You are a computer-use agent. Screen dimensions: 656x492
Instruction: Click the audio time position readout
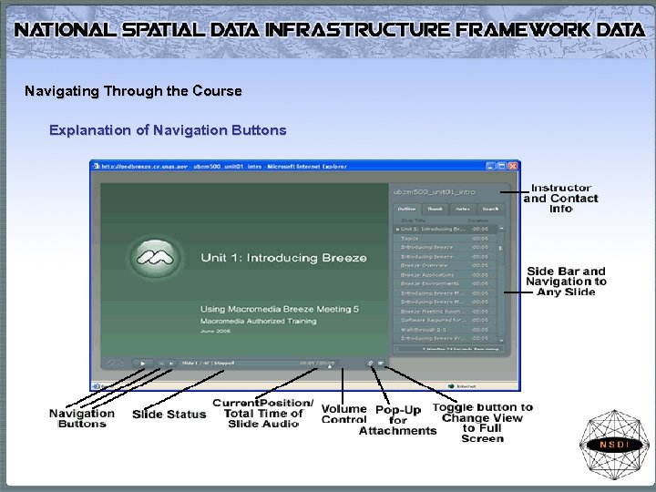click(317, 363)
